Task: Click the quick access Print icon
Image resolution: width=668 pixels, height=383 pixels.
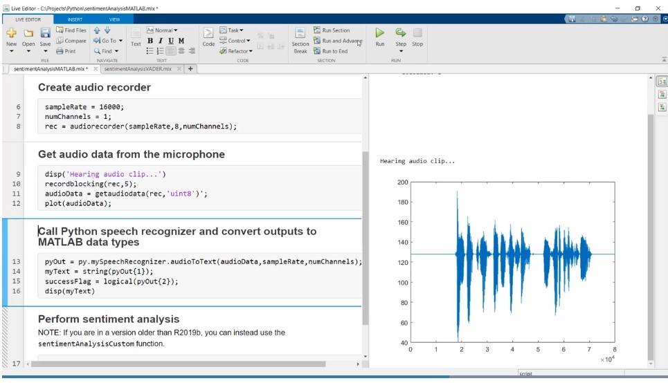Action: tap(635, 19)
